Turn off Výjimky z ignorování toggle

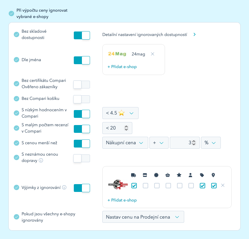click(x=82, y=188)
